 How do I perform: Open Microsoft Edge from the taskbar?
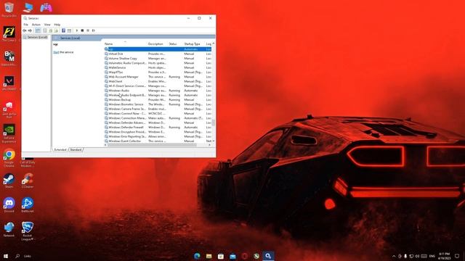point(197,256)
